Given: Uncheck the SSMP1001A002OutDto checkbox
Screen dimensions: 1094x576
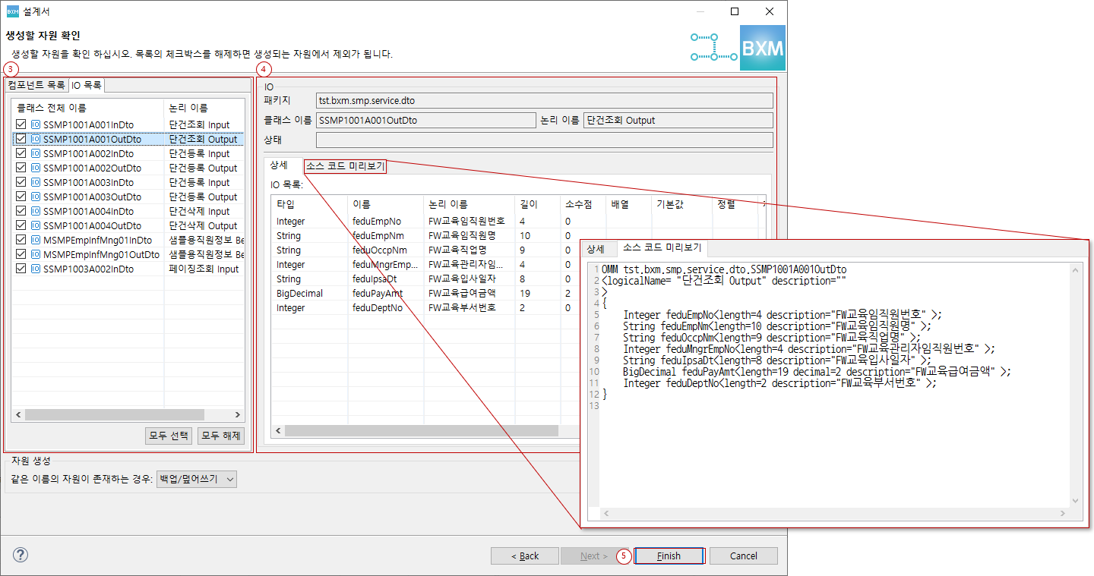Looking at the screenshot, I should tap(21, 168).
